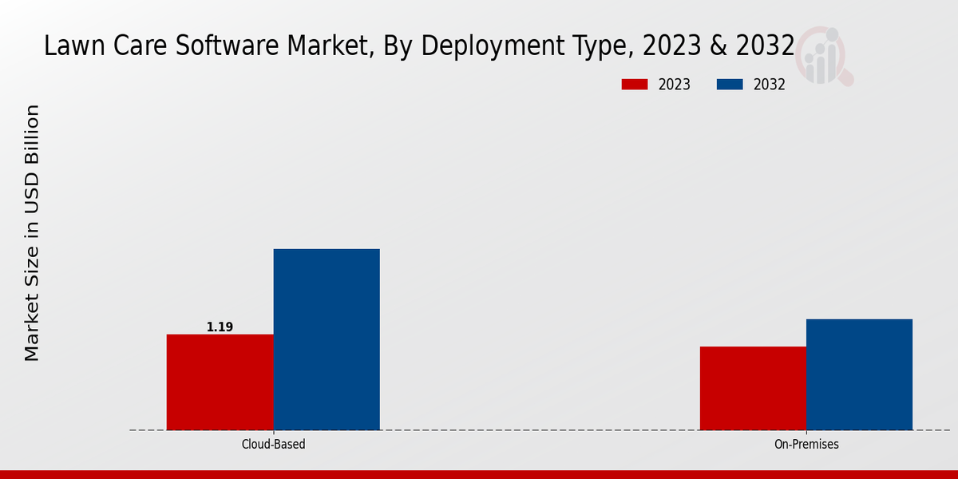Click the blue 2032 legend swatch
The width and height of the screenshot is (958, 479).
tap(730, 85)
